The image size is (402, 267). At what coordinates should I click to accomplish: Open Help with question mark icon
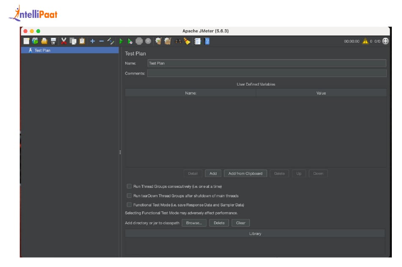coord(207,41)
